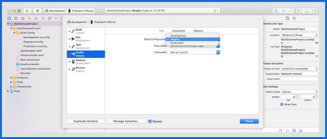Switch to the Standard editor icon
Viewport: 327px width, 139px height.
tap(276, 11)
